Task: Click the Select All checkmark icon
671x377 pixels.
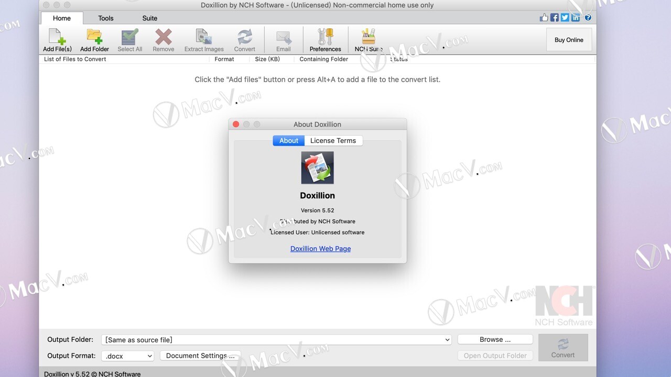Action: 129,37
